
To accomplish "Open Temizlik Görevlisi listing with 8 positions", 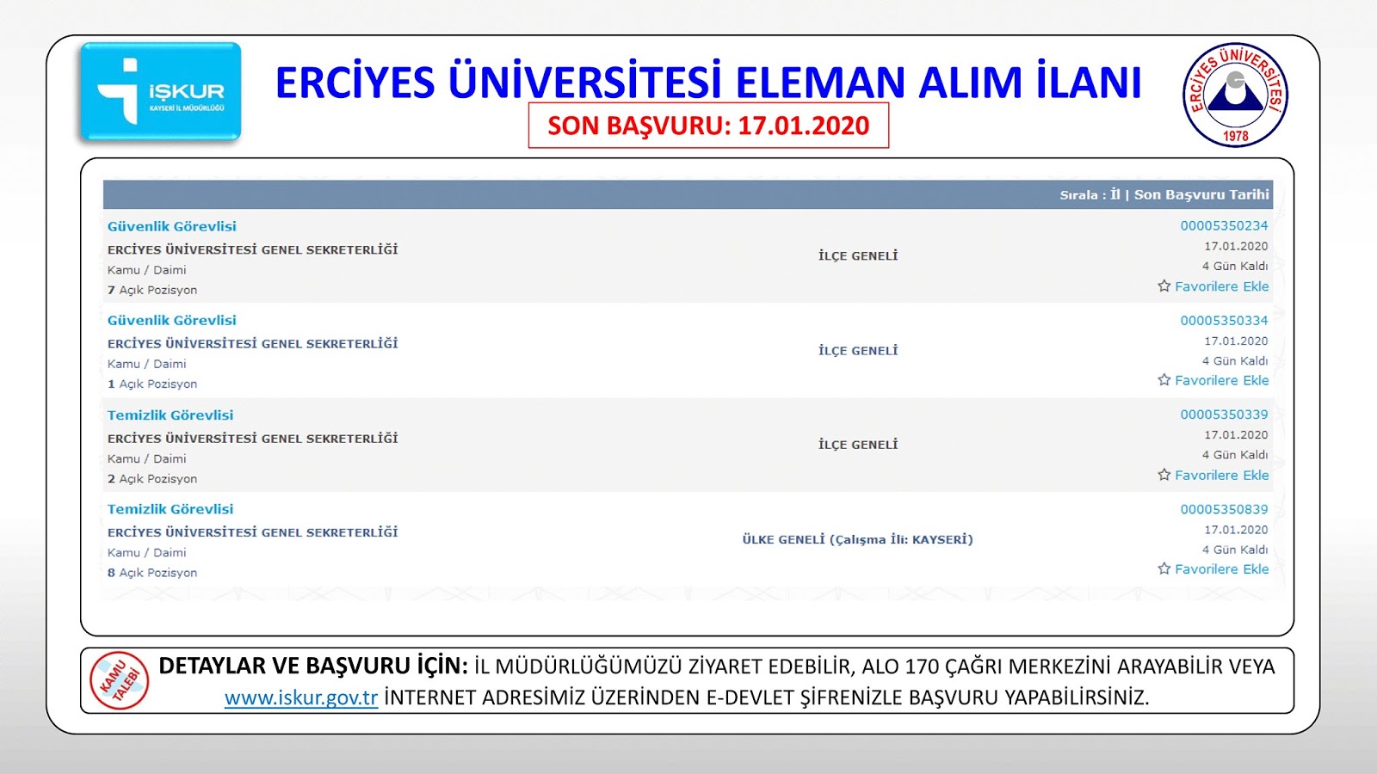I will (x=170, y=508).
